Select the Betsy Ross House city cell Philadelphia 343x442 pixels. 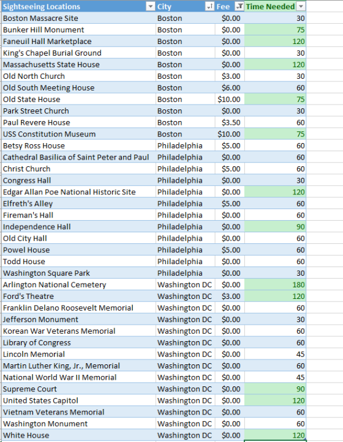pos(185,145)
